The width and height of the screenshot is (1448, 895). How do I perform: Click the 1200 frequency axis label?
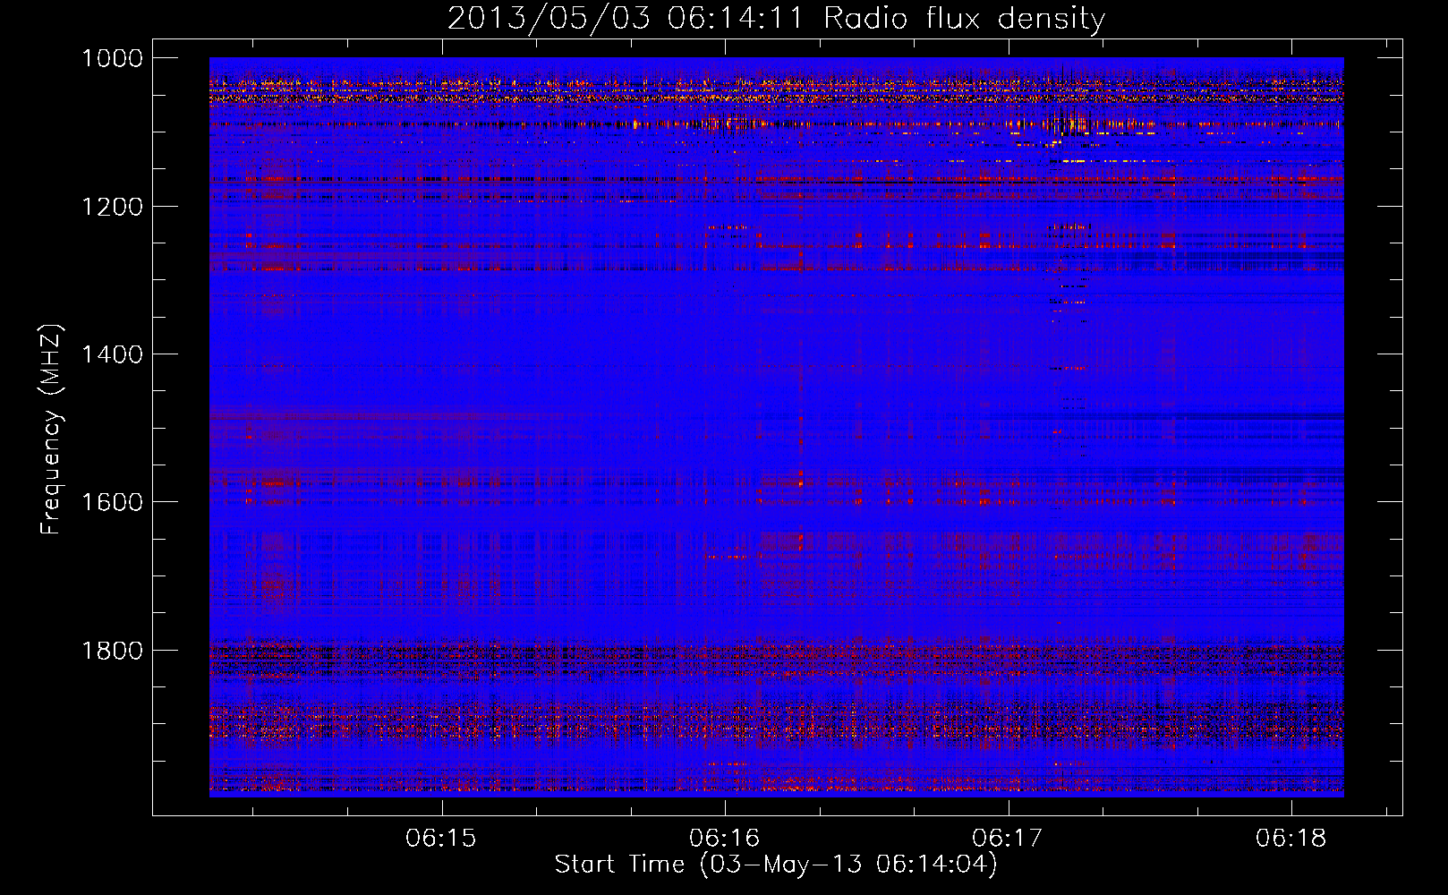(x=112, y=206)
